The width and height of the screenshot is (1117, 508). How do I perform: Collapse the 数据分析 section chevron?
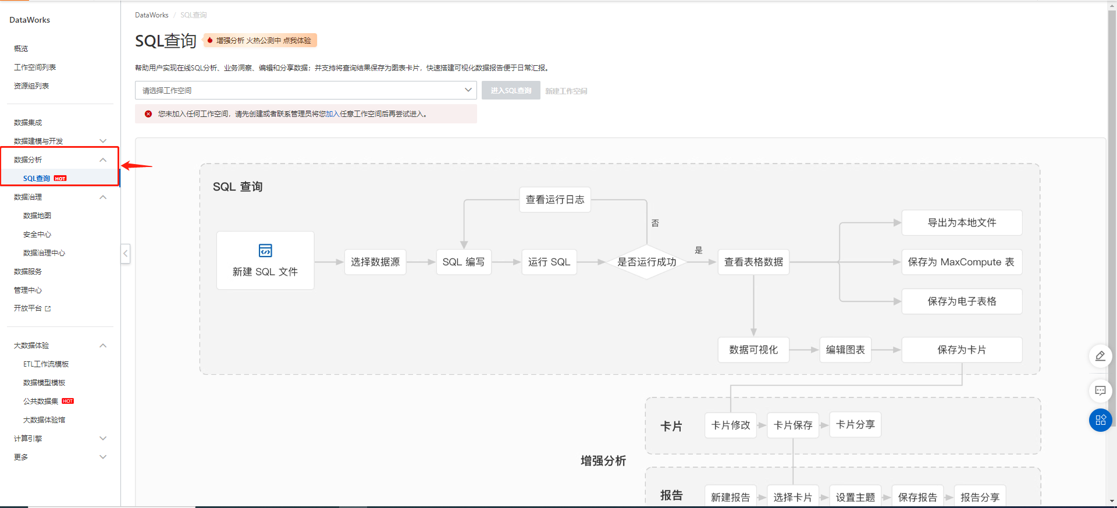(x=103, y=159)
